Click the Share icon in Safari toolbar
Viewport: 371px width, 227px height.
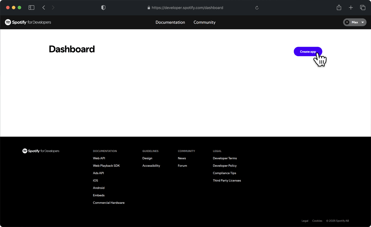(x=339, y=8)
